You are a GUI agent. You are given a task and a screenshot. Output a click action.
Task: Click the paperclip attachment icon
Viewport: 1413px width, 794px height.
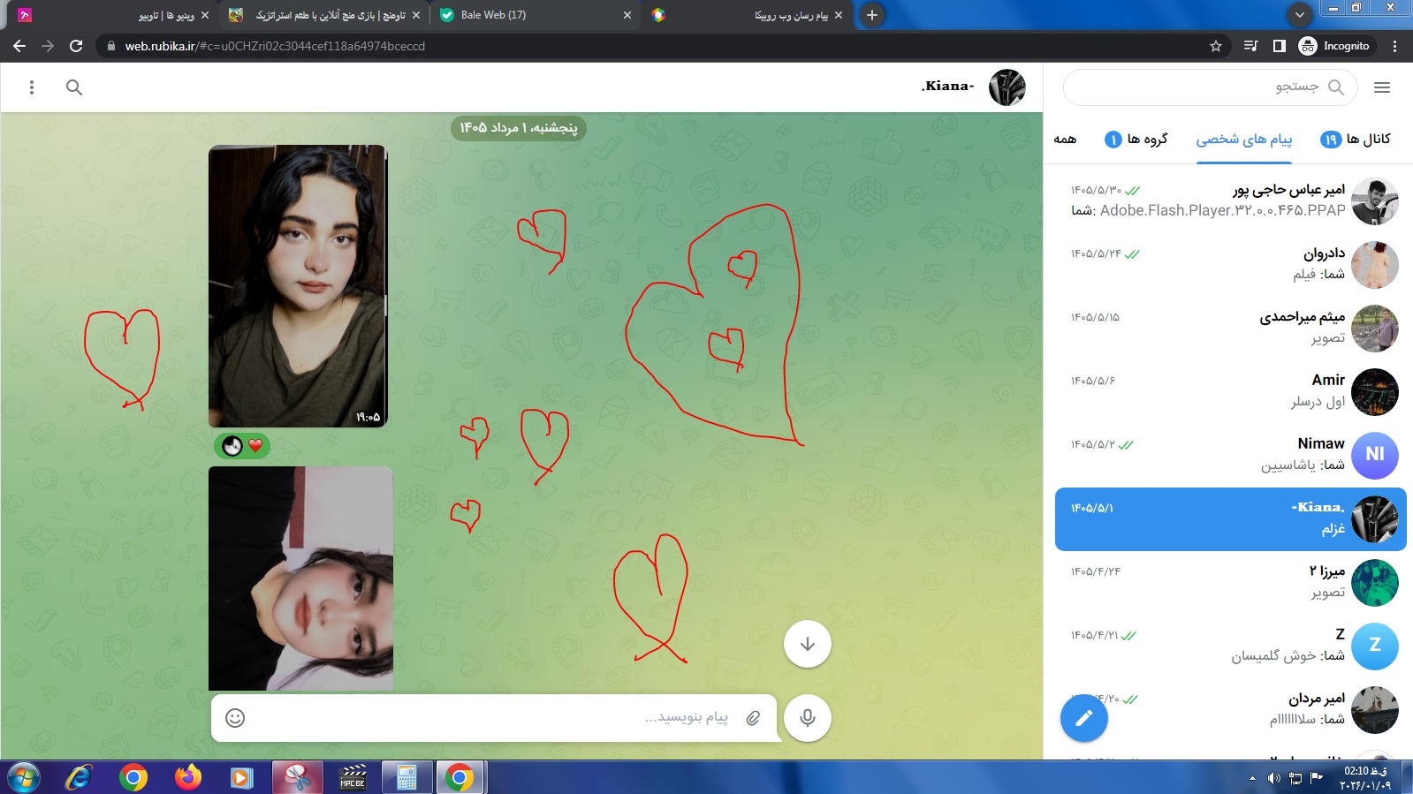(753, 718)
